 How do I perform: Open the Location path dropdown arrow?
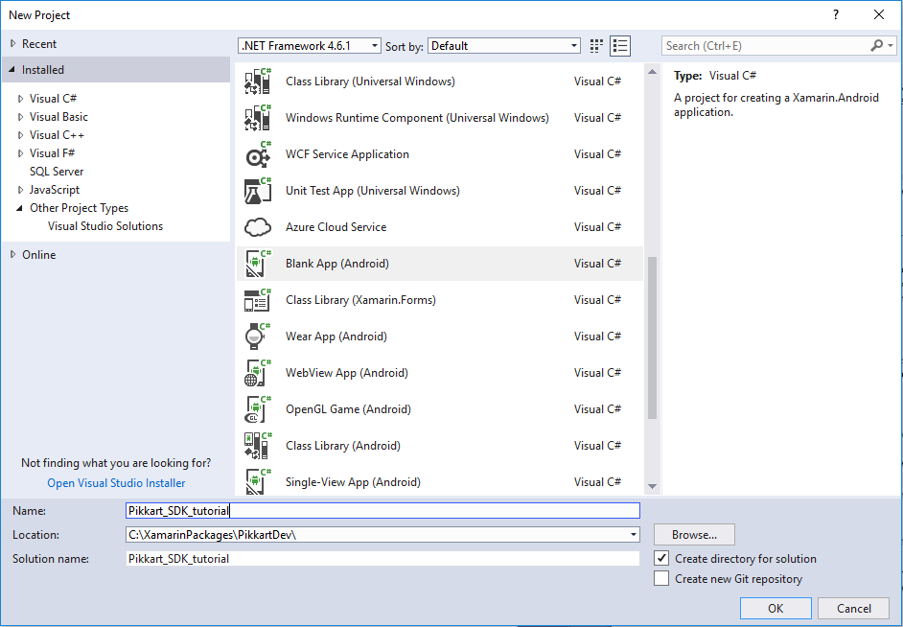(633, 534)
